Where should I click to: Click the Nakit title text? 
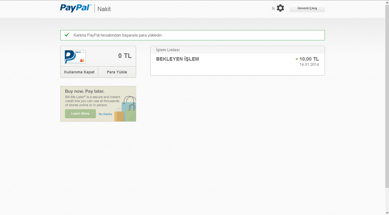[104, 9]
